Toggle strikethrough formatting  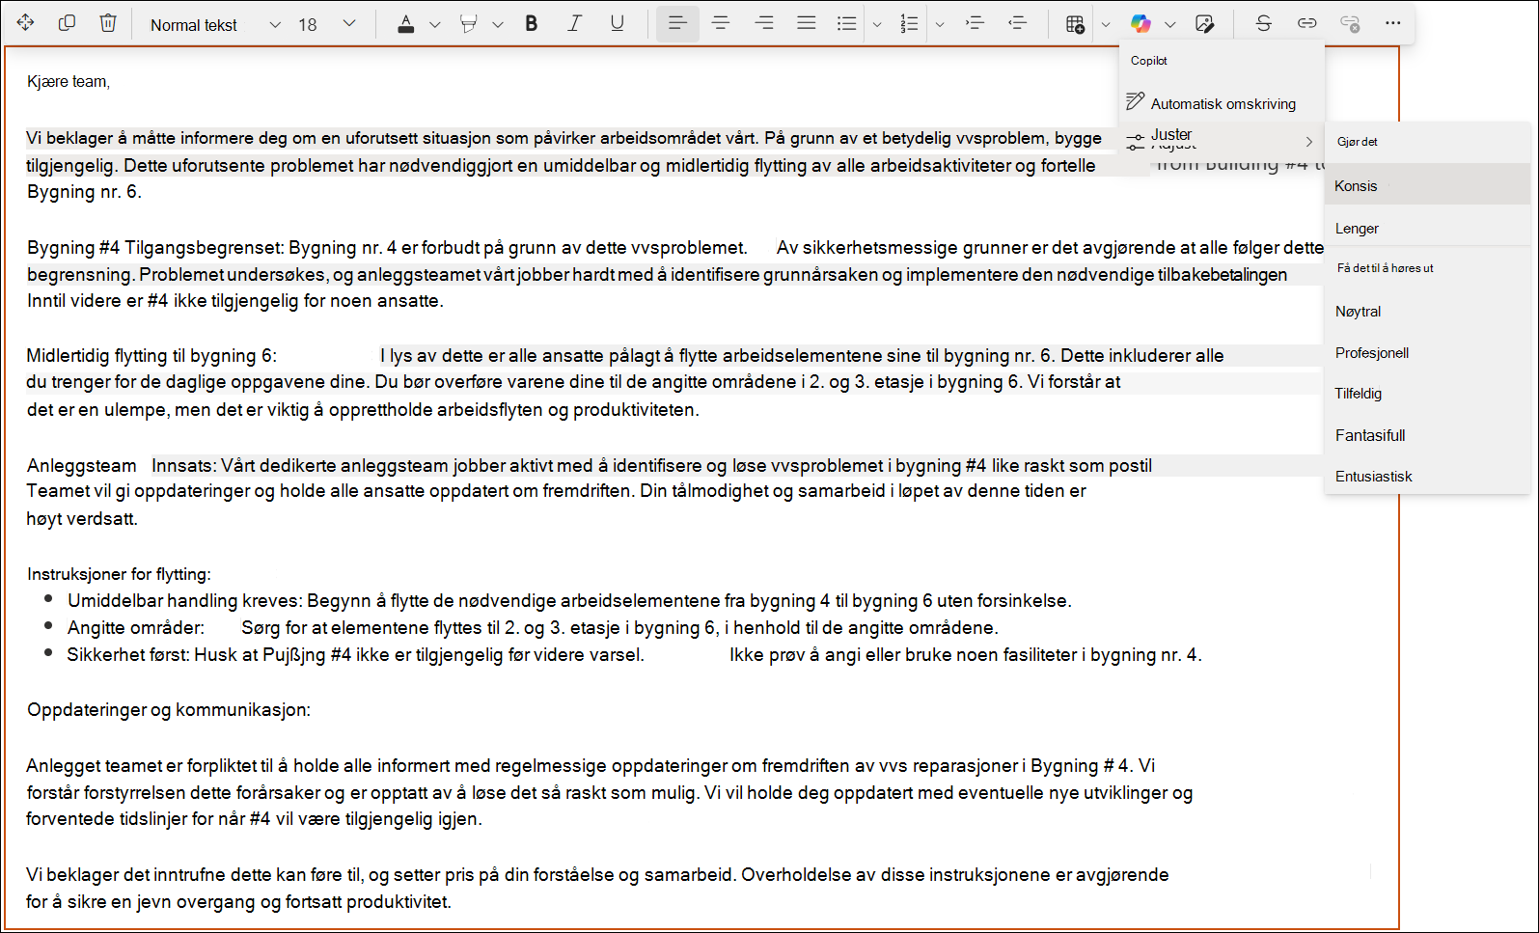[1264, 23]
